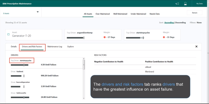Click the red margin indicator for -15 Days
The width and height of the screenshot is (209, 104).
(164, 37)
